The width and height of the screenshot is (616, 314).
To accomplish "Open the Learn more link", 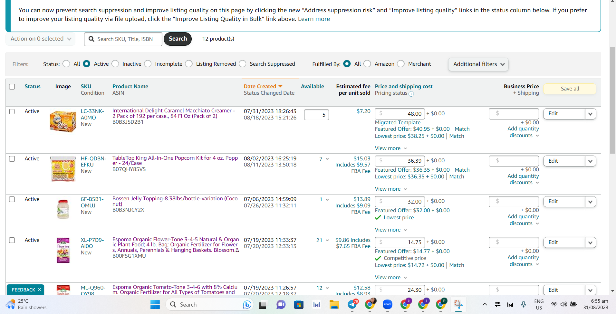I will (x=314, y=19).
